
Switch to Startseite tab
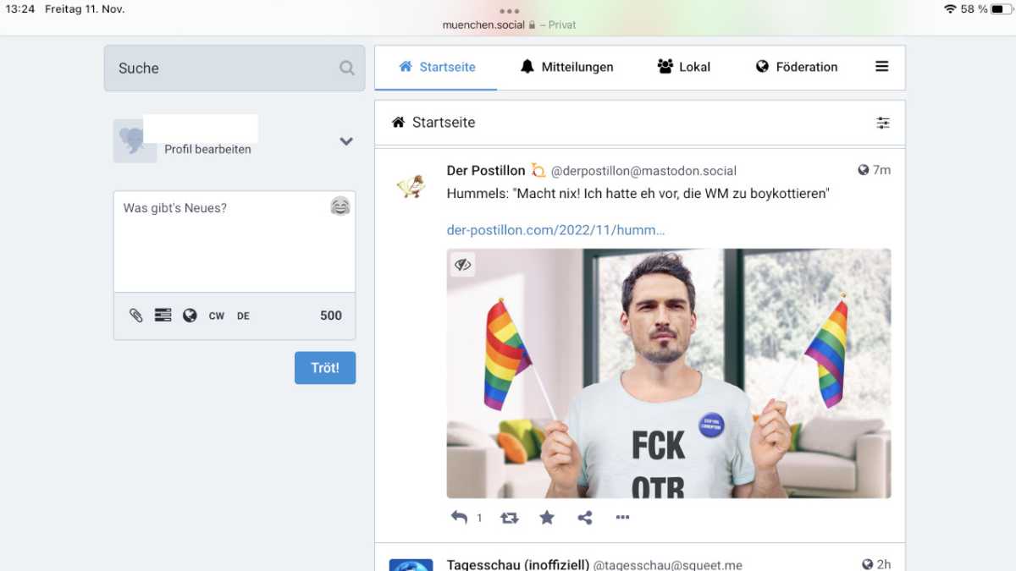coord(437,67)
